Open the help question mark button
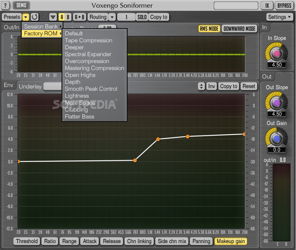The image size is (296, 250). point(5,5)
